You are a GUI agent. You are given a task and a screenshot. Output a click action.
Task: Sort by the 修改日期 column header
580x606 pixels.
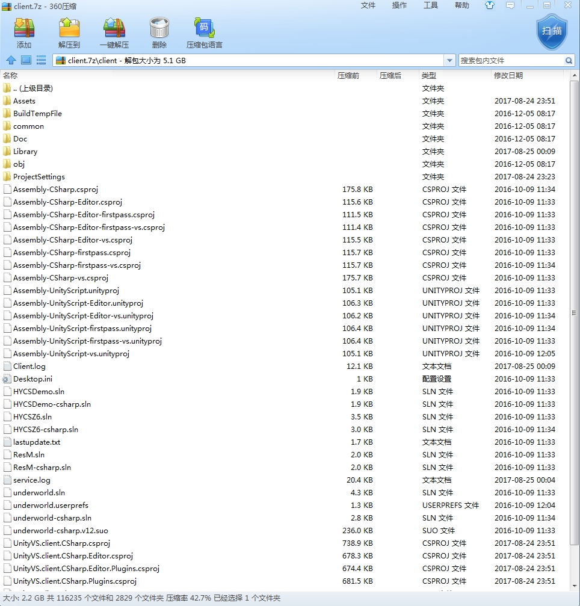(x=508, y=75)
